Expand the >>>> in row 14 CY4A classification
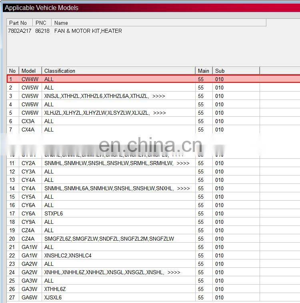The image size is (300, 303). tap(183, 188)
